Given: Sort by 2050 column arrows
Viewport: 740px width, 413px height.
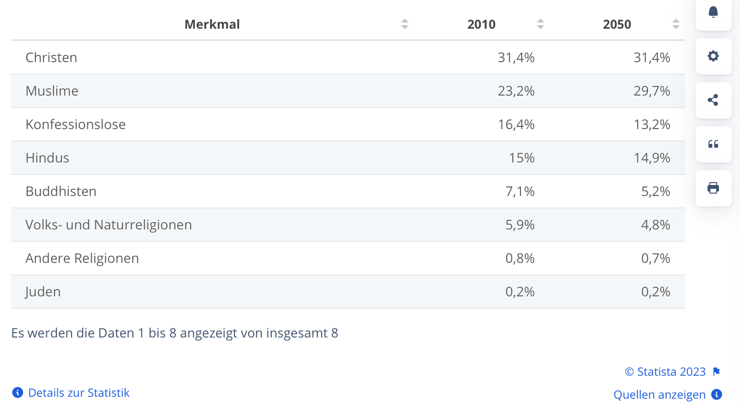Looking at the screenshot, I should click(x=676, y=24).
